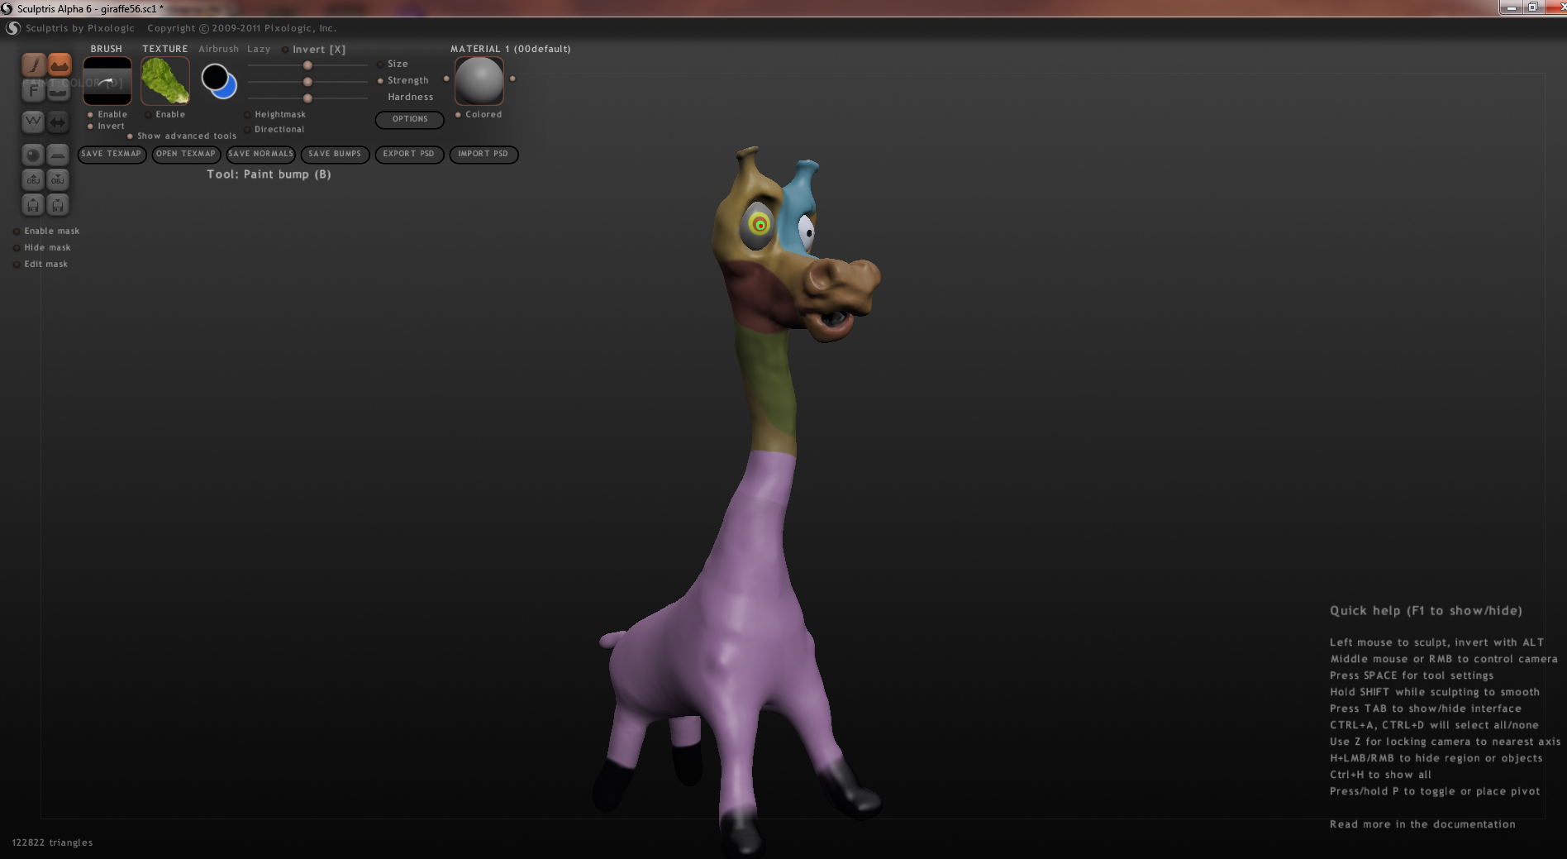Open the BRUSH alpha thumbnail

point(107,81)
